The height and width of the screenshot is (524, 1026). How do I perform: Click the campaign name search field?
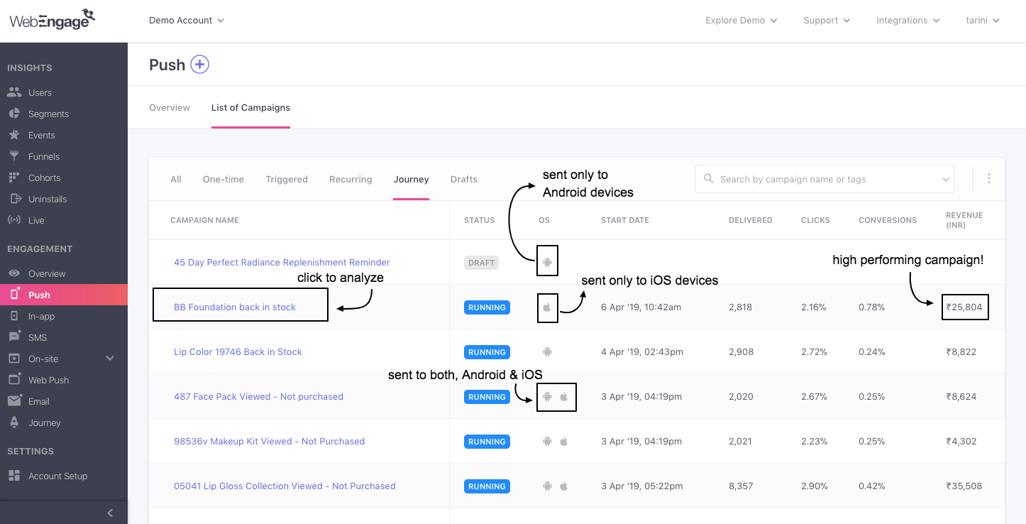point(824,179)
